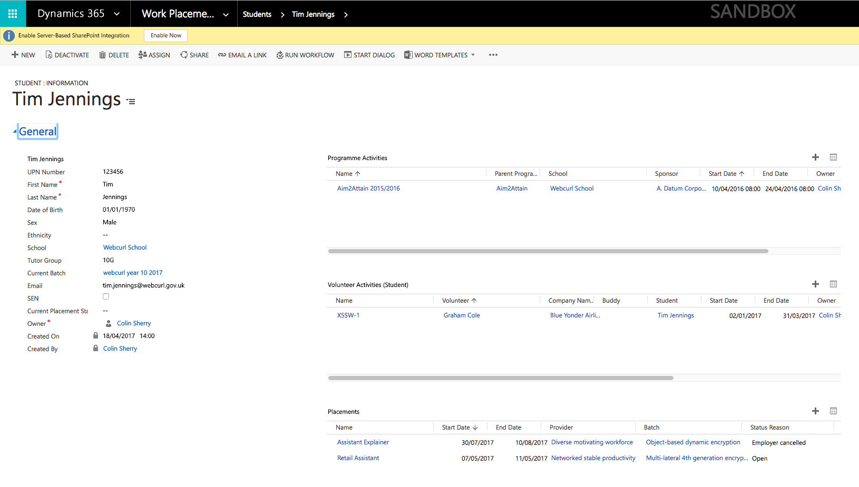Open the Tim Jennings breadcrumb chevron
The width and height of the screenshot is (859, 487).
point(346,14)
